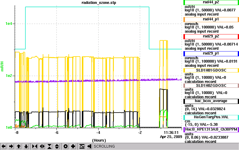Click the VAL=0.0233887 reading for Ch30PPM
This screenshot has width=239, height=150.
click(x=215, y=137)
